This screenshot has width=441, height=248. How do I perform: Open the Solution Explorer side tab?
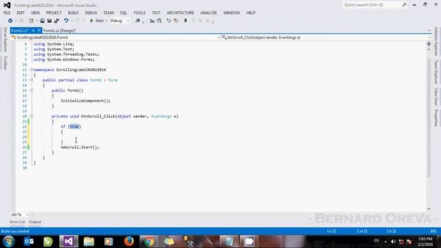click(x=436, y=41)
